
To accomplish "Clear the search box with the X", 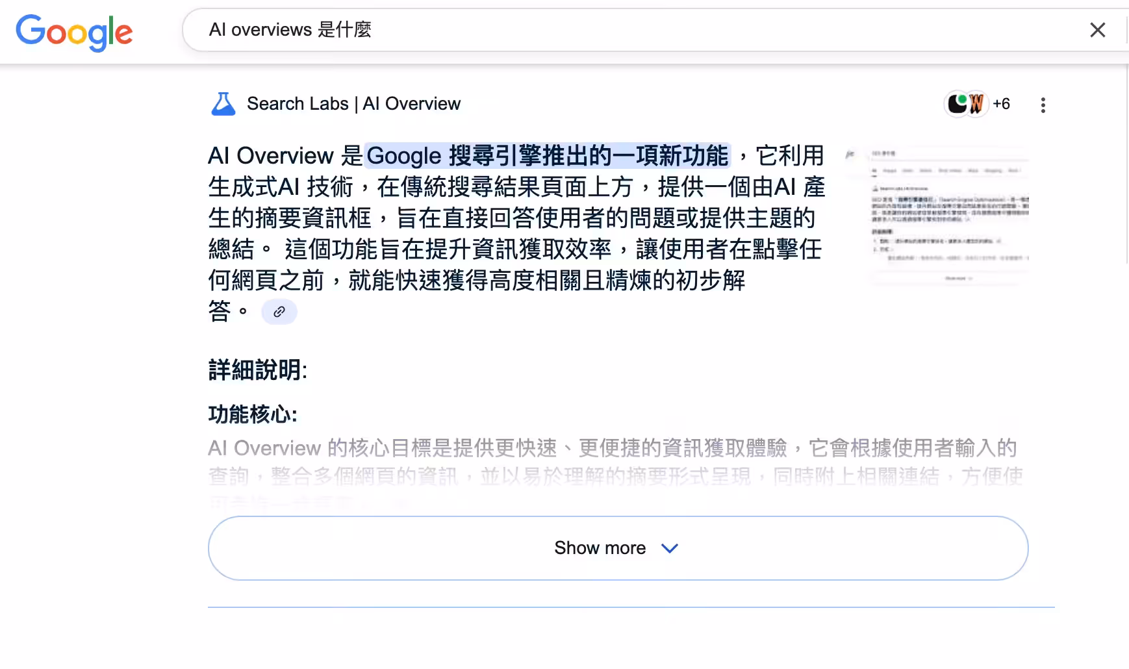I will pyautogui.click(x=1097, y=30).
